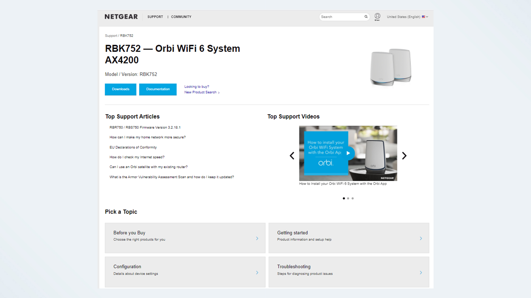531x298 pixels.
Task: Click the Troubleshooting heading
Action: pyautogui.click(x=294, y=266)
